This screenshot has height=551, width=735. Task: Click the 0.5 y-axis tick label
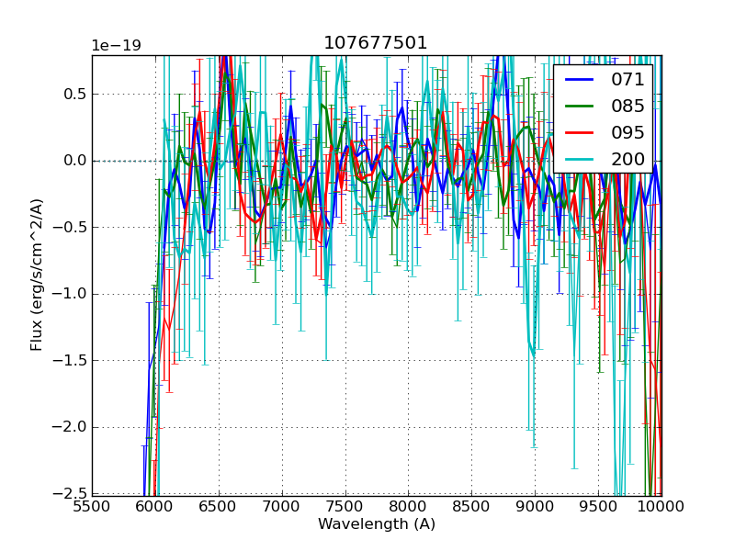[72, 94]
